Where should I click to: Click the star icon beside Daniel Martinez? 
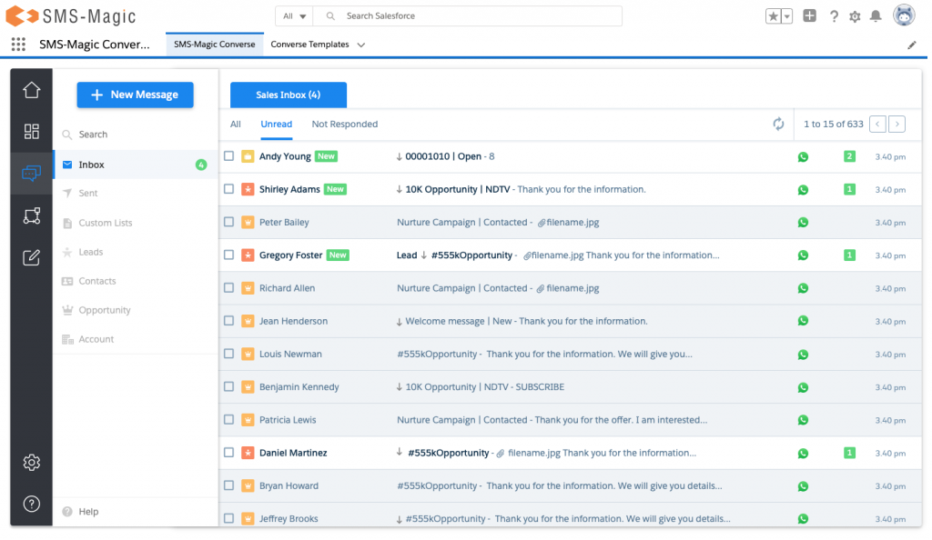pyautogui.click(x=248, y=453)
